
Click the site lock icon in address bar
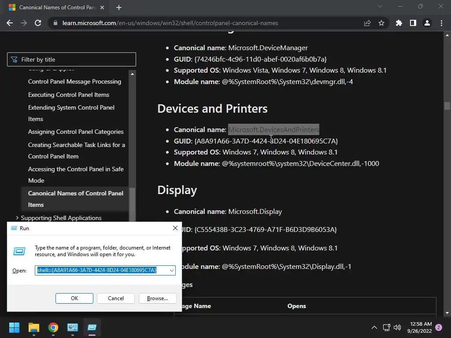(x=55, y=23)
